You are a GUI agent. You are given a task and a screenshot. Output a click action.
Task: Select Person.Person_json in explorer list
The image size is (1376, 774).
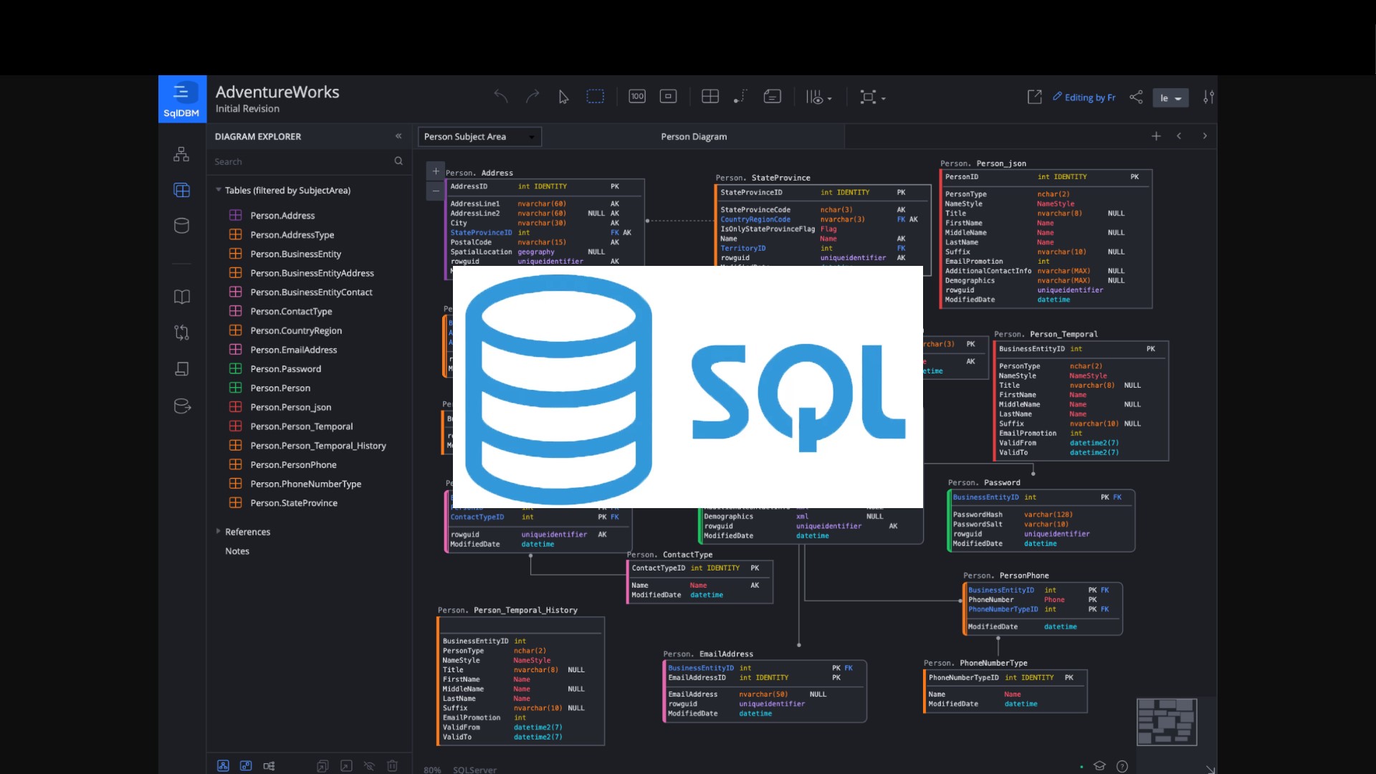tap(290, 407)
